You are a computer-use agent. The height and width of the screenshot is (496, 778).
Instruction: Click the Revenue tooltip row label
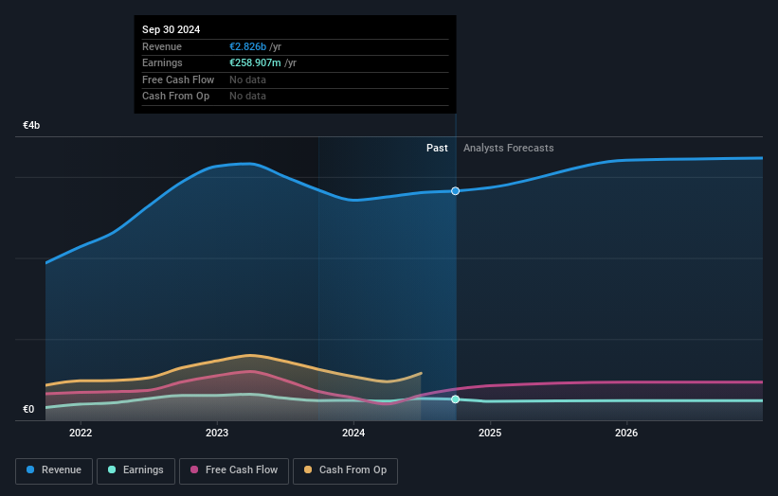tap(162, 46)
